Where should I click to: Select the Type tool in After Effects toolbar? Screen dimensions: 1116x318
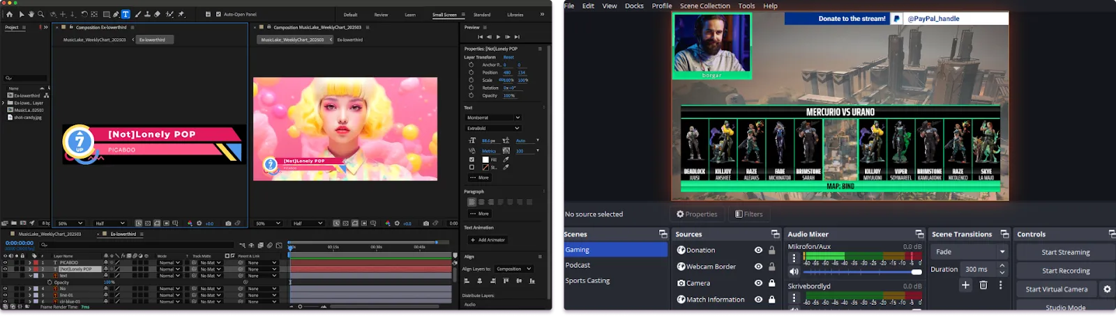pos(126,14)
